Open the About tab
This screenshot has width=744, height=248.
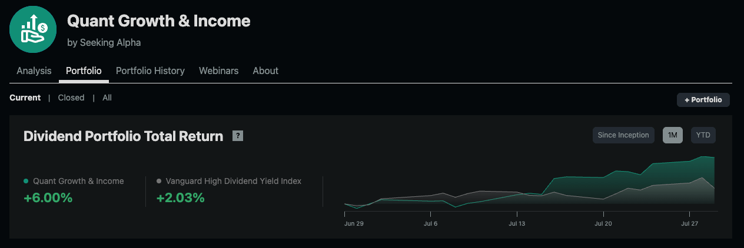pyautogui.click(x=265, y=71)
